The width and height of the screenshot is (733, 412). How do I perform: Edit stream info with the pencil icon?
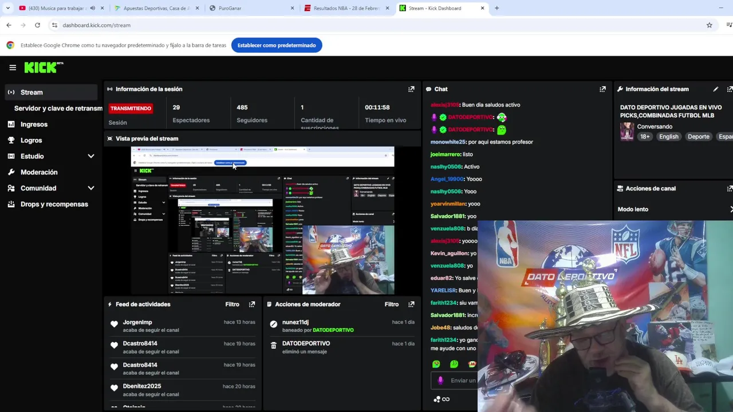(x=715, y=89)
